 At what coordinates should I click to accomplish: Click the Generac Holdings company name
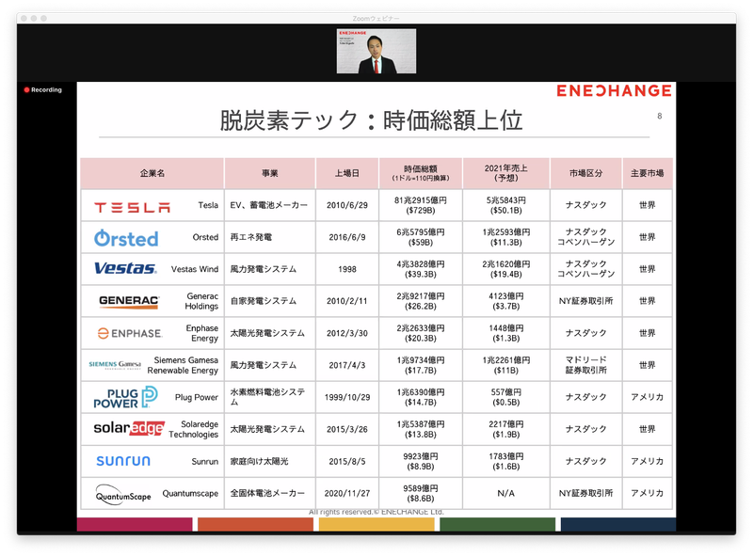[201, 301]
